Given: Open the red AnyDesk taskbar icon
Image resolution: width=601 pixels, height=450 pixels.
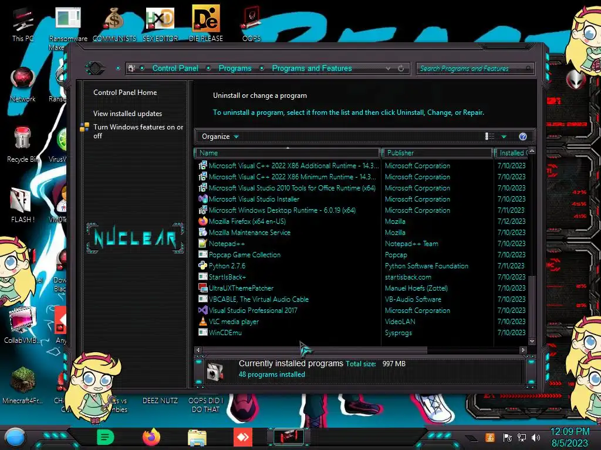Looking at the screenshot, I should (243, 437).
